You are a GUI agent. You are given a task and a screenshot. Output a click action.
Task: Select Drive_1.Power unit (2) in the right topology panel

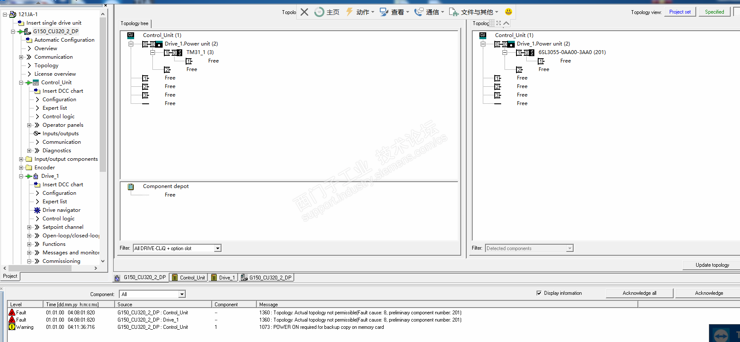[543, 44]
